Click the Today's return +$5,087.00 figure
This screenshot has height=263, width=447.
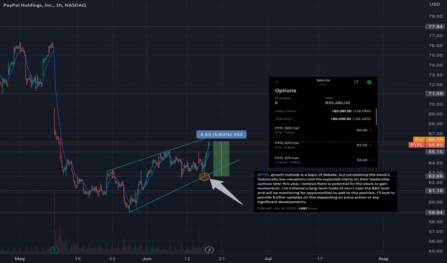coord(341,111)
